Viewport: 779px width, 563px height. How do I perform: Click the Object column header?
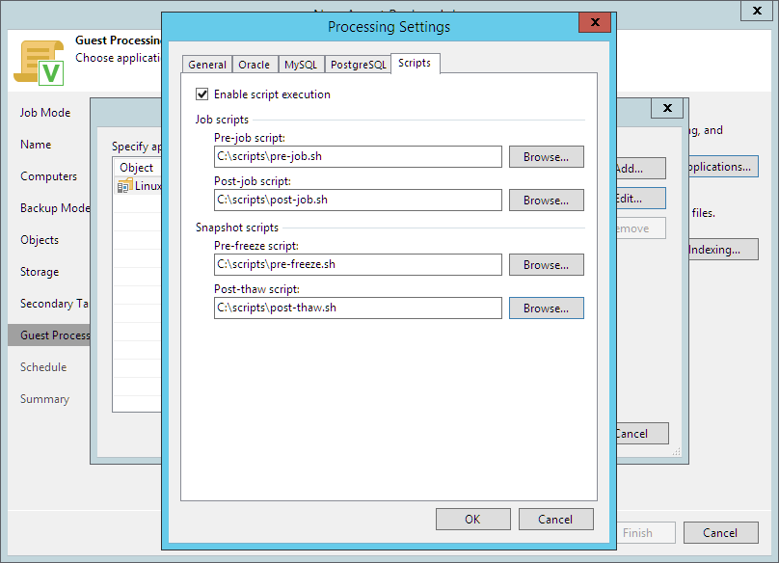point(137,168)
